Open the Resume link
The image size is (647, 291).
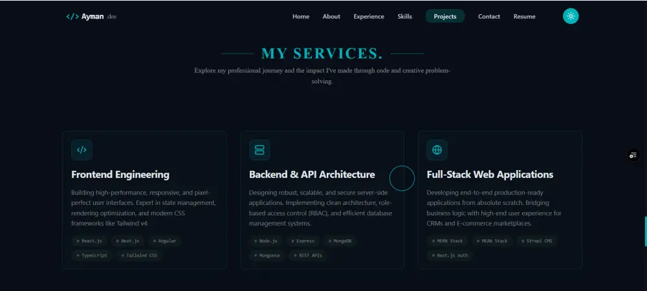click(525, 16)
